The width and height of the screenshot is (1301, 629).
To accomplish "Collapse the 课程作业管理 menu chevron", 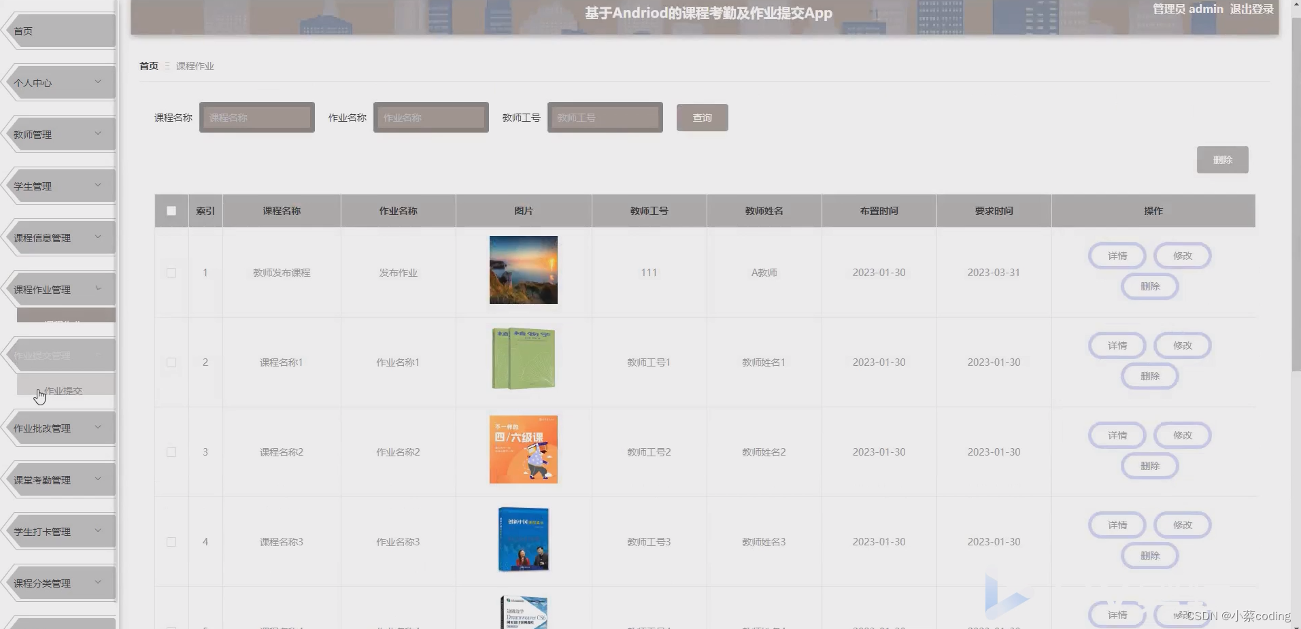I will coord(98,289).
